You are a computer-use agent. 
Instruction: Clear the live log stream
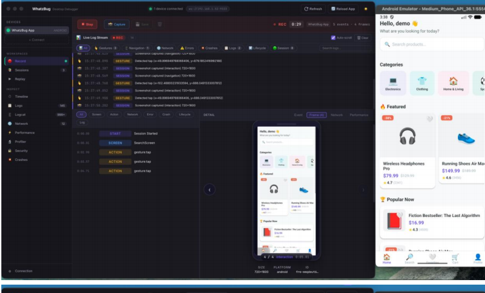pyautogui.click(x=363, y=37)
